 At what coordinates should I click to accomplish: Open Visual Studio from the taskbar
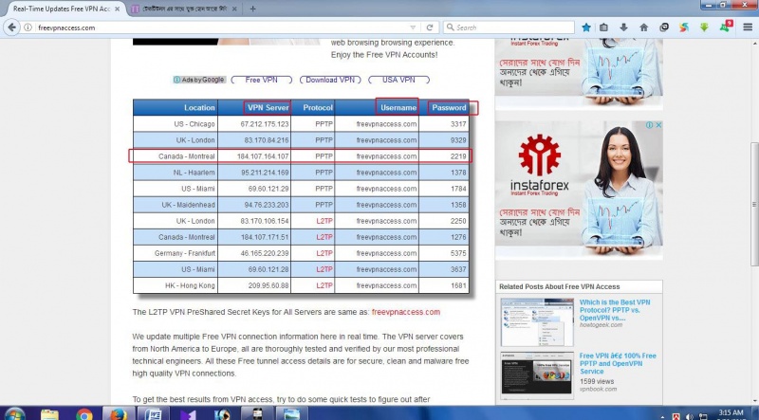(188, 414)
